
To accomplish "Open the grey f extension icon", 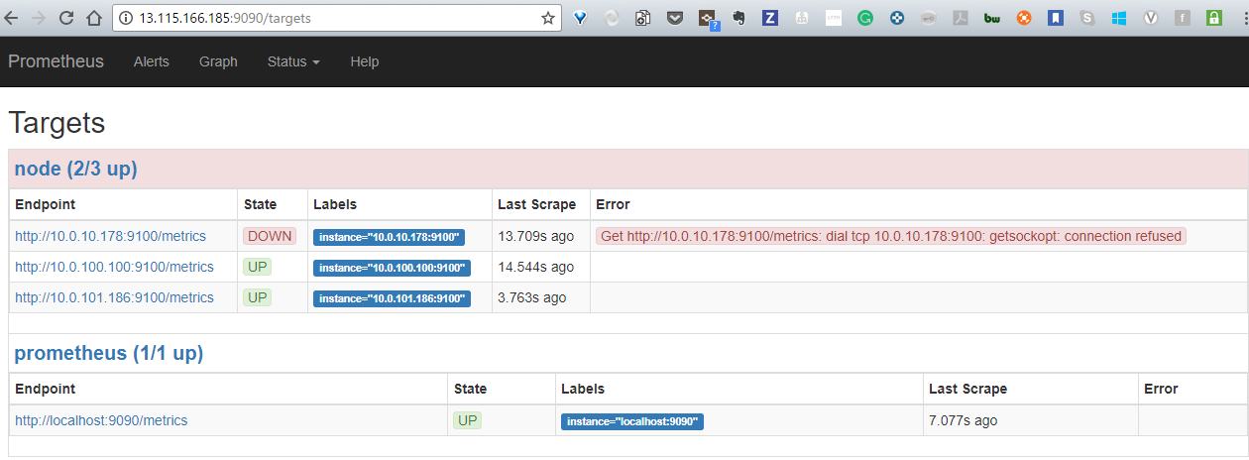I will (1183, 18).
